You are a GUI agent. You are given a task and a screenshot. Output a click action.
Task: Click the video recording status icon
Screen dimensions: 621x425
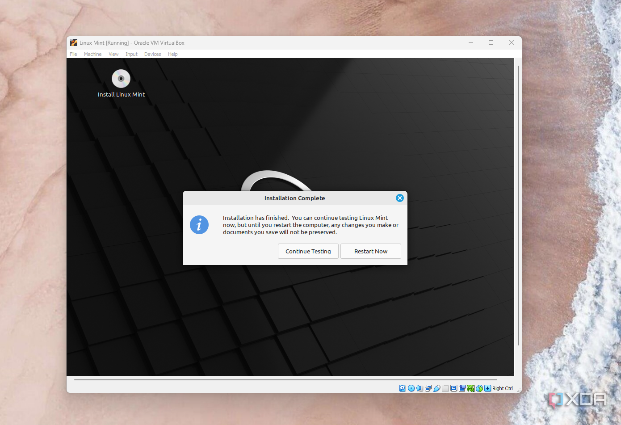click(462, 388)
